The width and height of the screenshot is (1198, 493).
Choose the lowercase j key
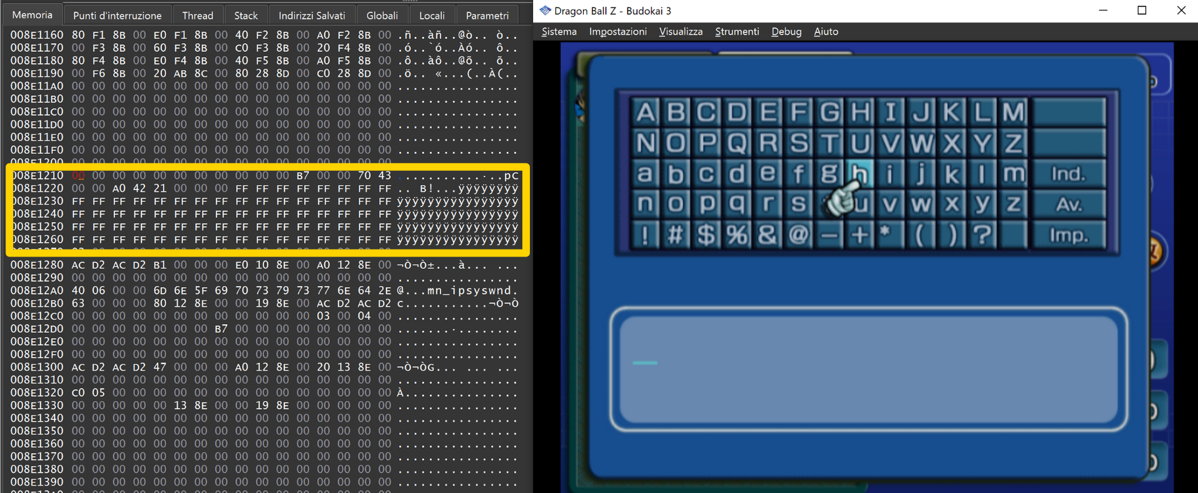tap(921, 173)
